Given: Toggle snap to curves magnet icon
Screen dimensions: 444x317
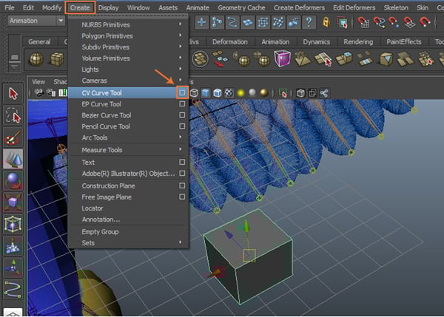Looking at the screenshot, I should 379,22.
